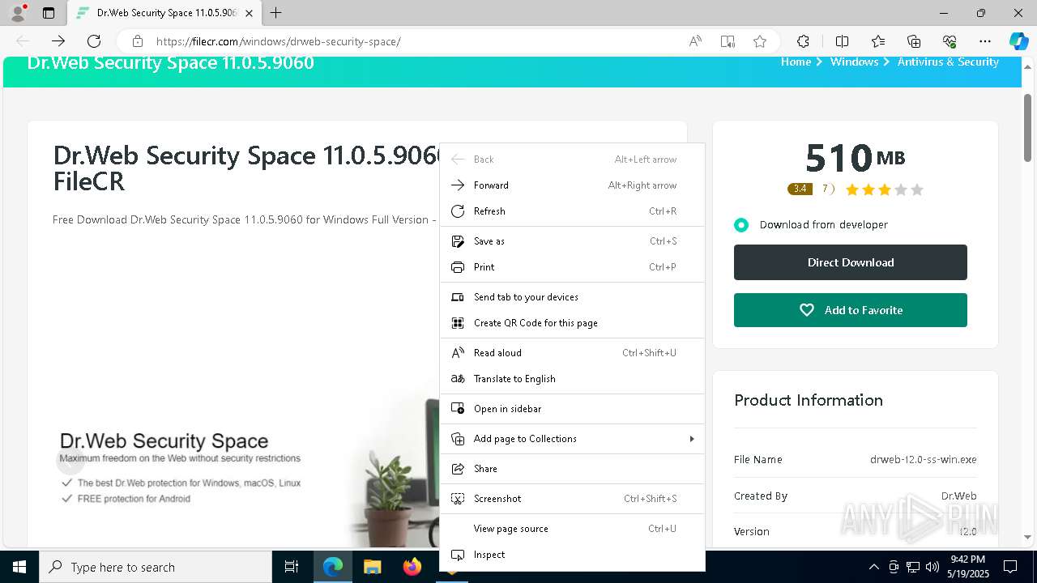Image resolution: width=1037 pixels, height=583 pixels.
Task: Choose Inspect in context menu
Action: [572, 555]
